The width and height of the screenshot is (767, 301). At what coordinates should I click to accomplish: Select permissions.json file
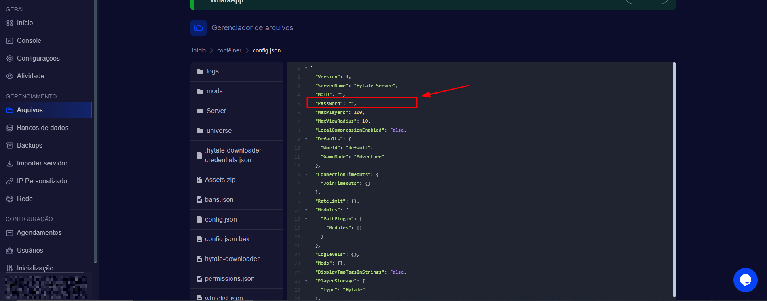coord(229,279)
